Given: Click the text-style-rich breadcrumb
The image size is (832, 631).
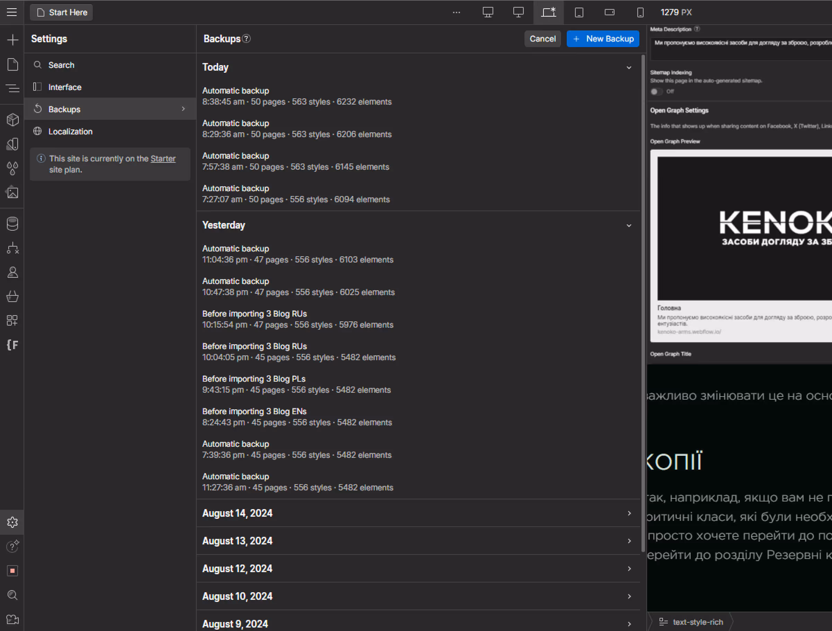Looking at the screenshot, I should tap(692, 622).
